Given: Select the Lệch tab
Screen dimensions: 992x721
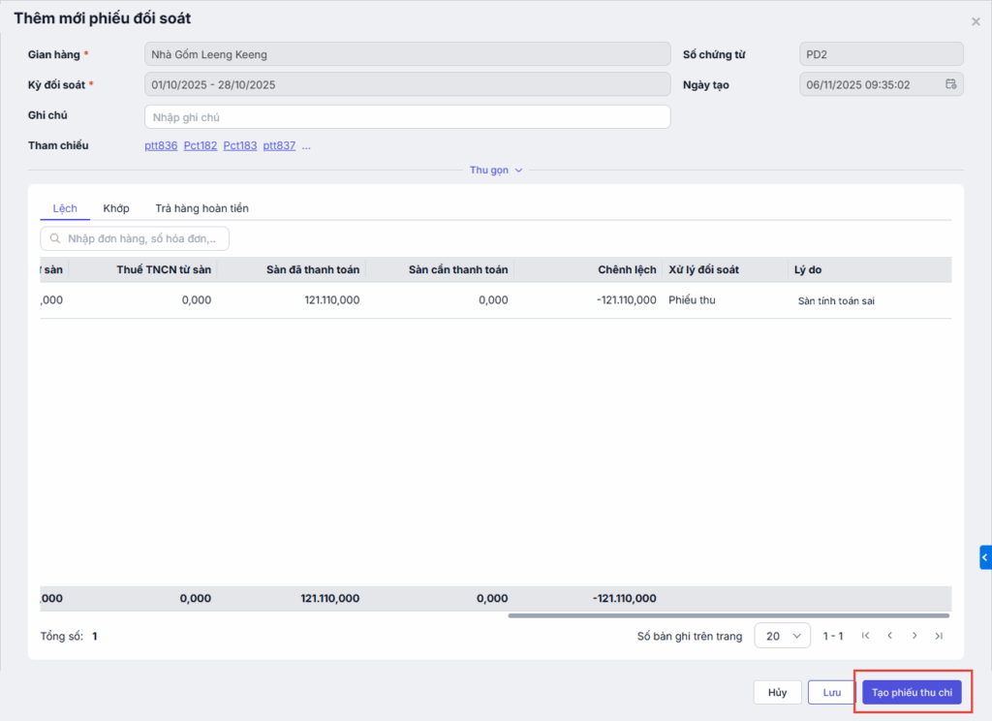Looking at the screenshot, I should [x=65, y=208].
